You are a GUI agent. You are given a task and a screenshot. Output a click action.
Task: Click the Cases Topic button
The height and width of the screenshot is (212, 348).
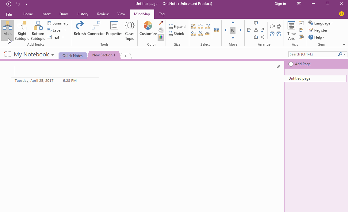pos(130,31)
